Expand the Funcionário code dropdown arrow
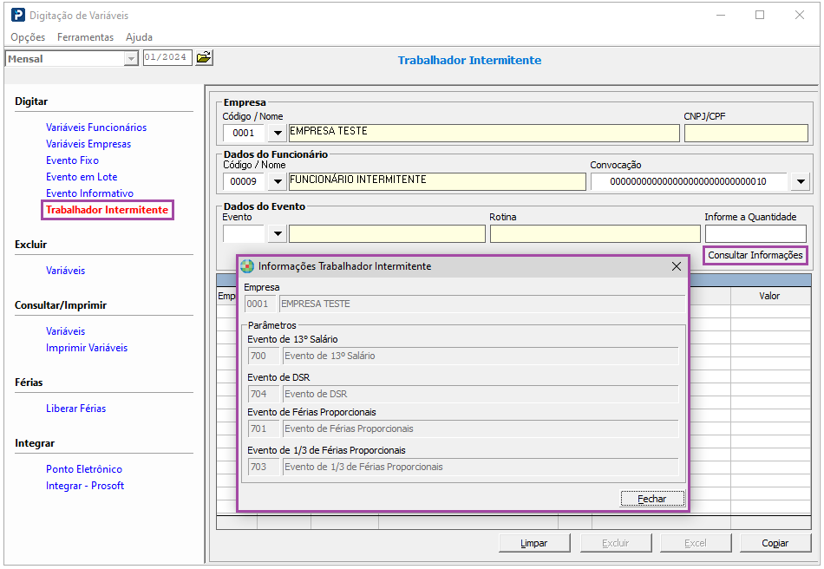Screen dimensions: 824x569 (278, 182)
